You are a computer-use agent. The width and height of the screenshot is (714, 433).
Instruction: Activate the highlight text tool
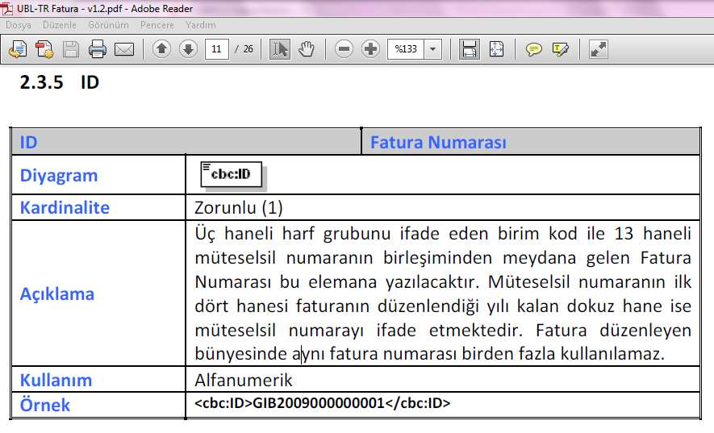(560, 49)
